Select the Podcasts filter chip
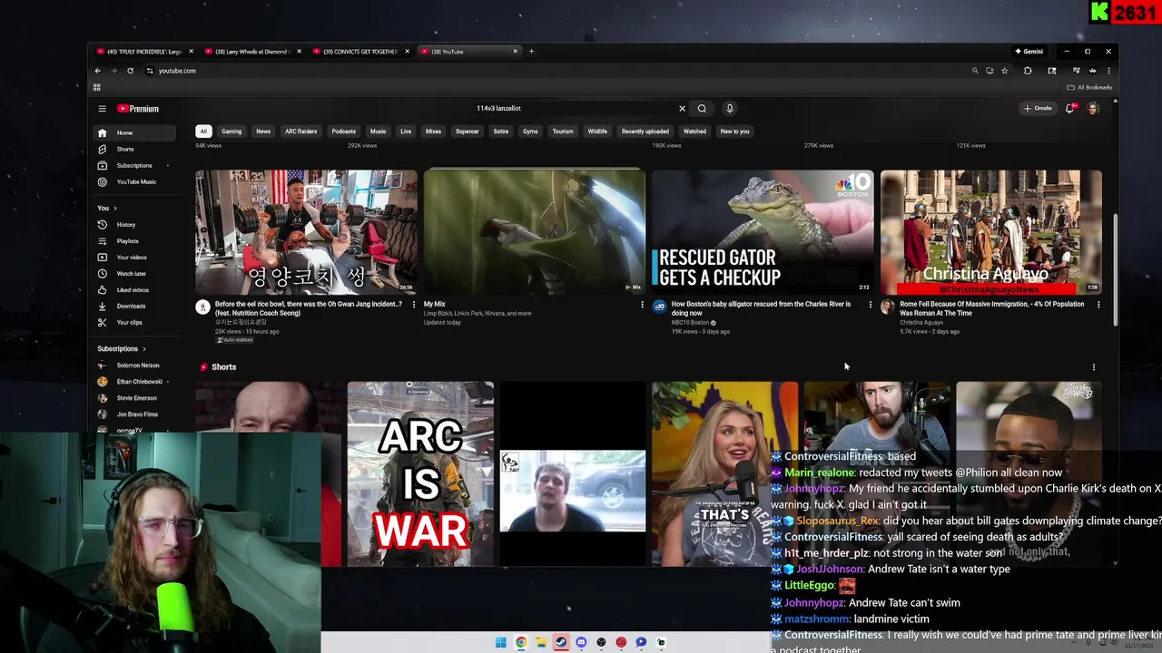 [344, 132]
